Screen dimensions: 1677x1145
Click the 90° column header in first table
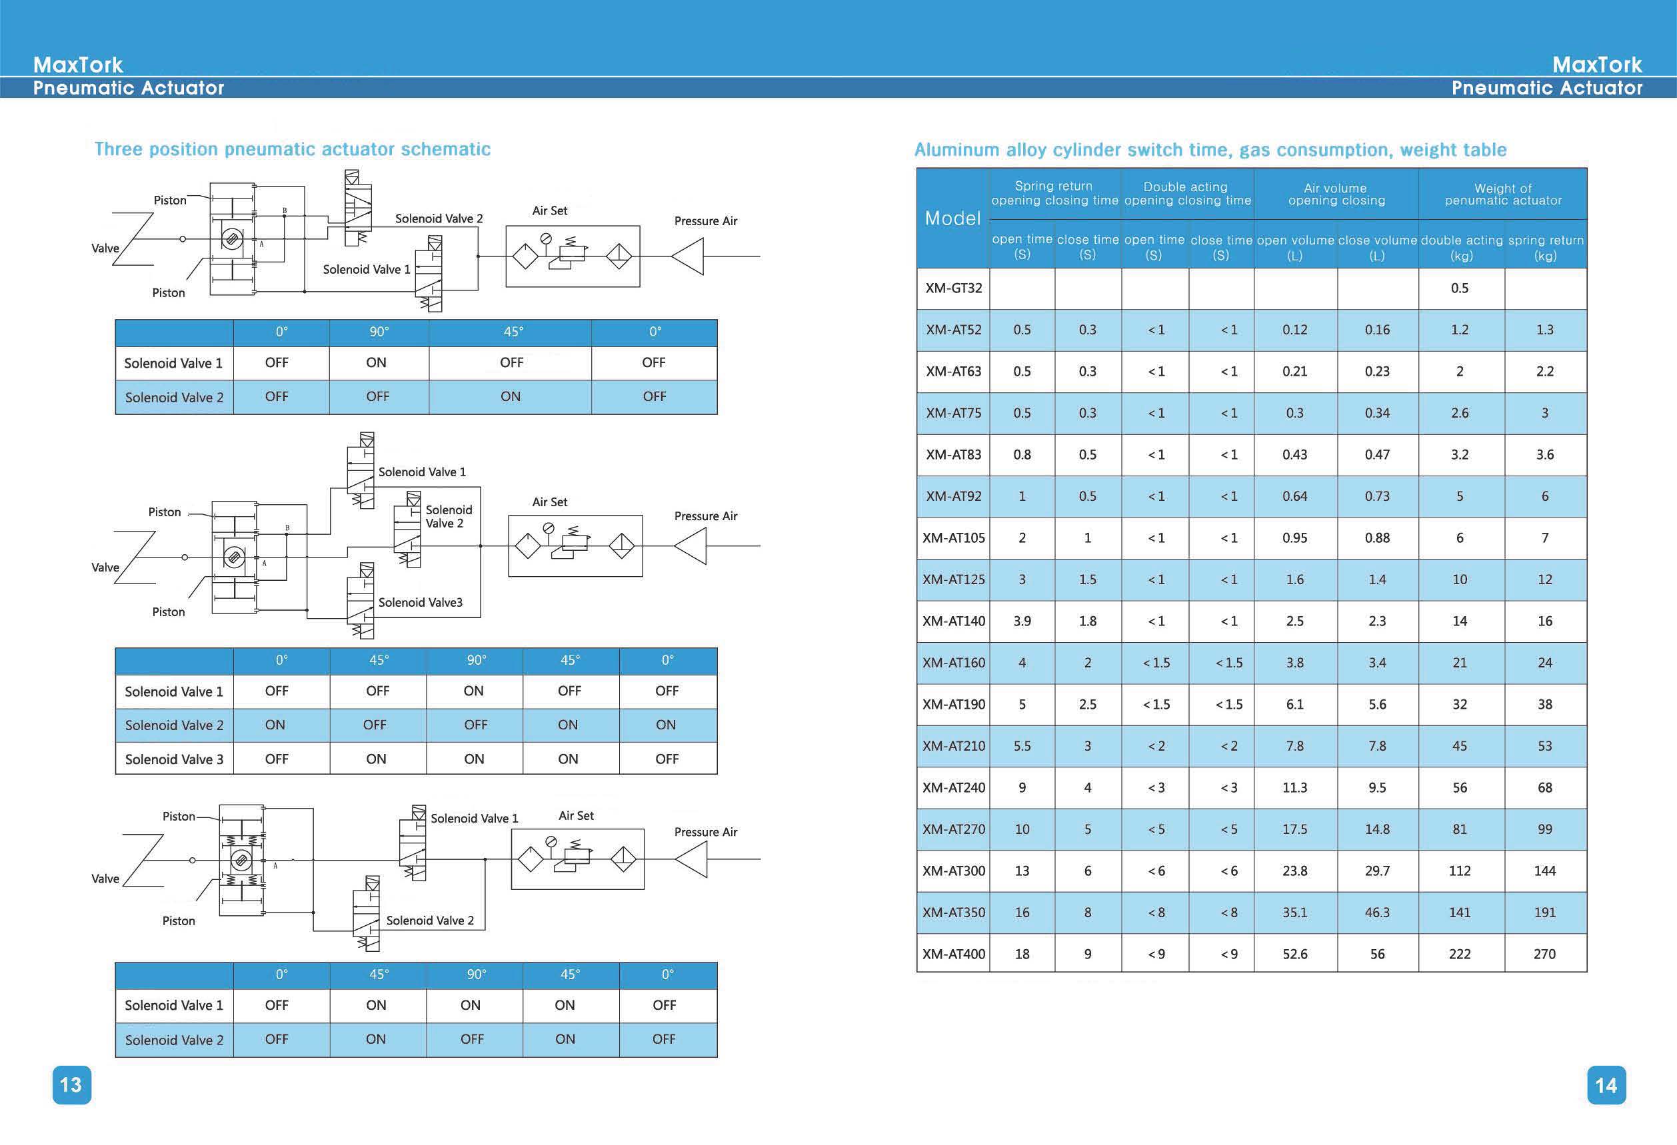point(379,332)
